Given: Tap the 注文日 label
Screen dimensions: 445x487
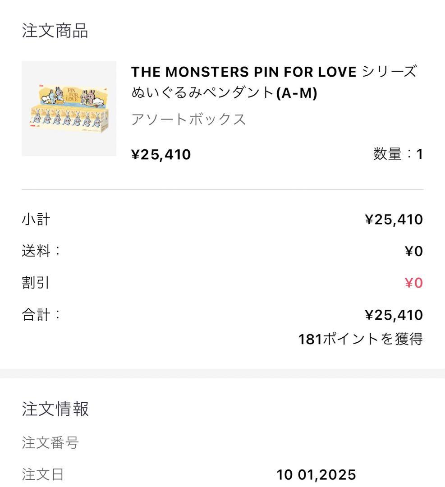Looking at the screenshot, I should click(43, 474).
